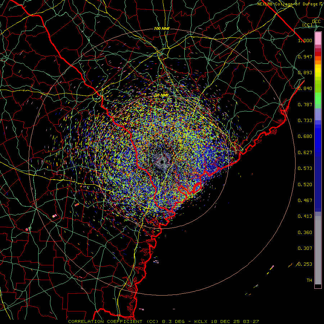Click the Correlation Coefficient caption at bottom
Image resolution: width=324 pixels, height=324 pixels.
[x=163, y=321]
